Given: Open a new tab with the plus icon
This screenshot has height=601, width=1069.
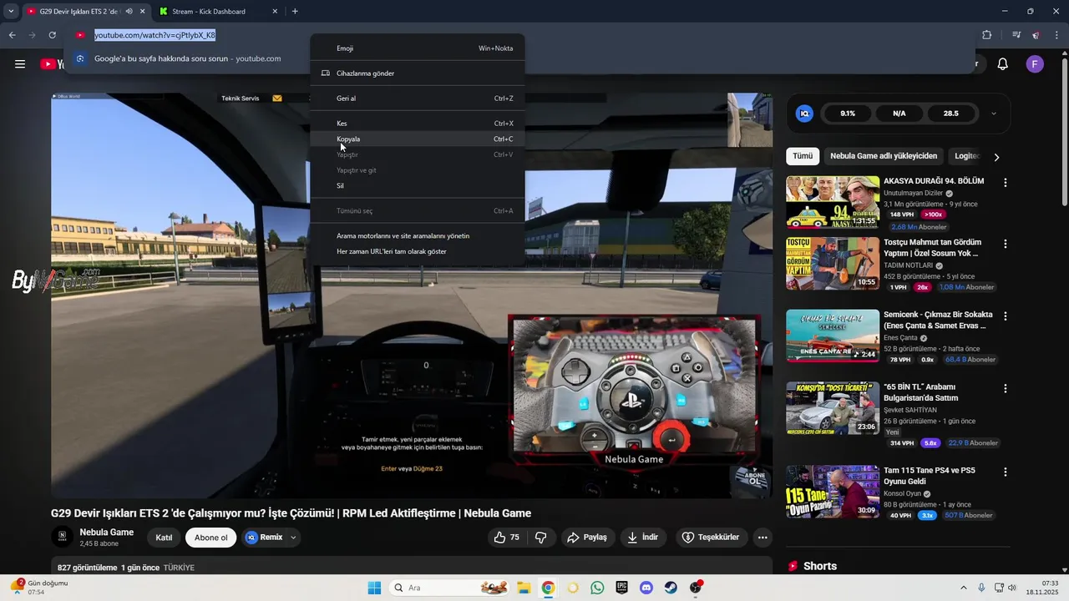Looking at the screenshot, I should click(295, 12).
